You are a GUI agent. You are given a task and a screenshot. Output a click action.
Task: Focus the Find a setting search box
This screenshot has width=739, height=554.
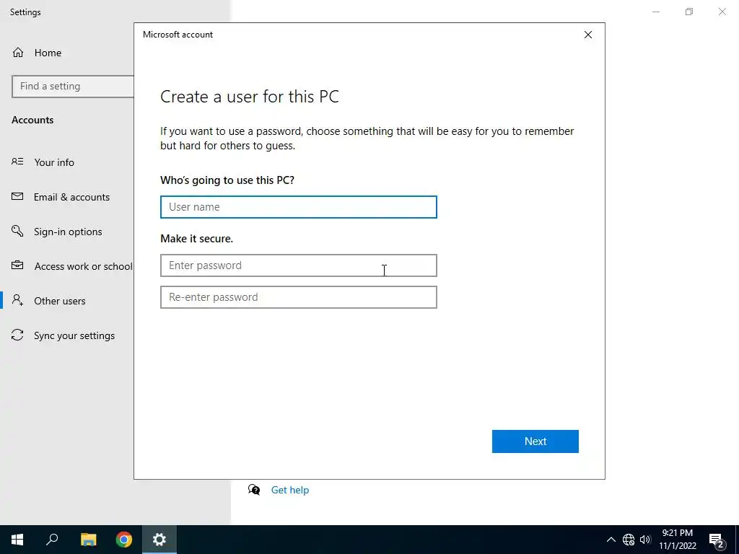[x=73, y=87]
